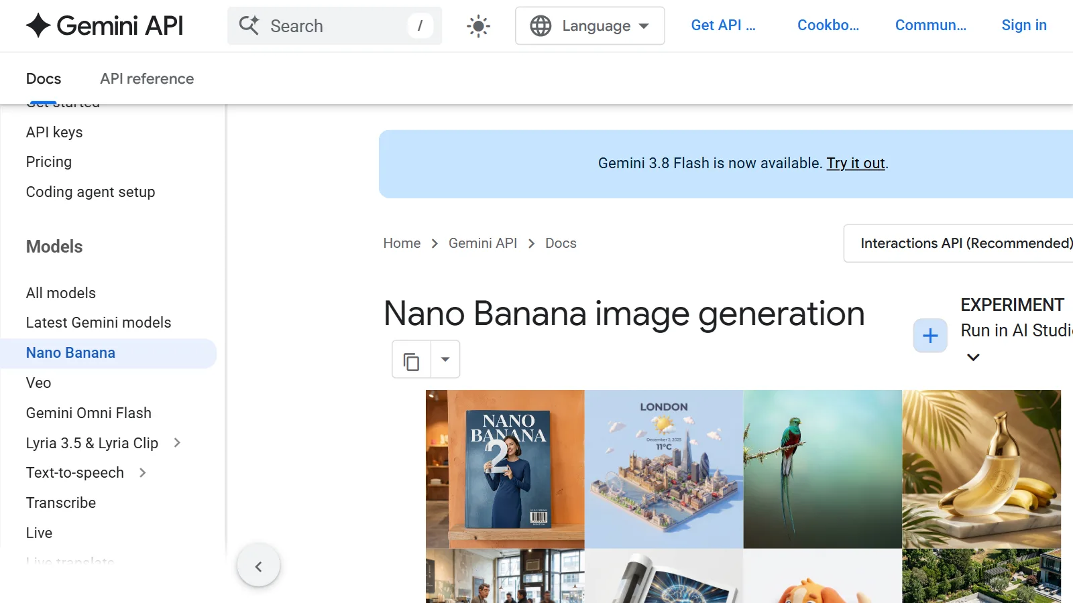
Task: Click the Run in AI Studio text
Action: pyautogui.click(x=1017, y=330)
